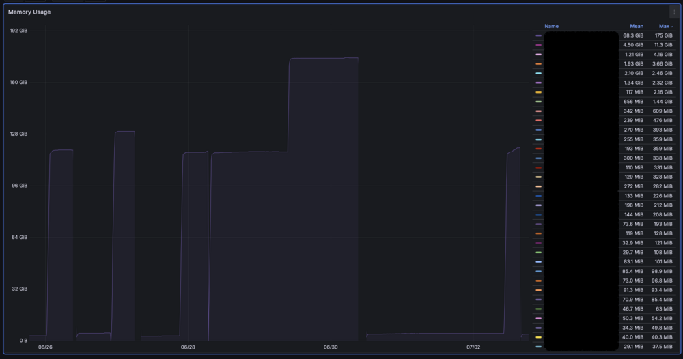Click the 07/02 x-axis date label
The image size is (683, 359).
click(473, 347)
